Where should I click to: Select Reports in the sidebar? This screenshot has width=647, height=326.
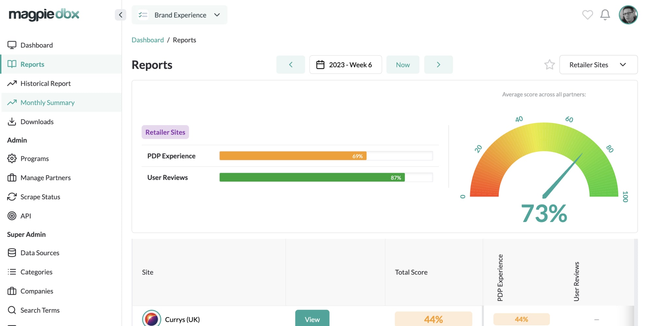pos(61,64)
